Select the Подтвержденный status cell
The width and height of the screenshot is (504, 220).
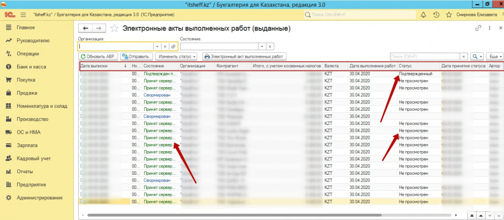[x=419, y=74]
